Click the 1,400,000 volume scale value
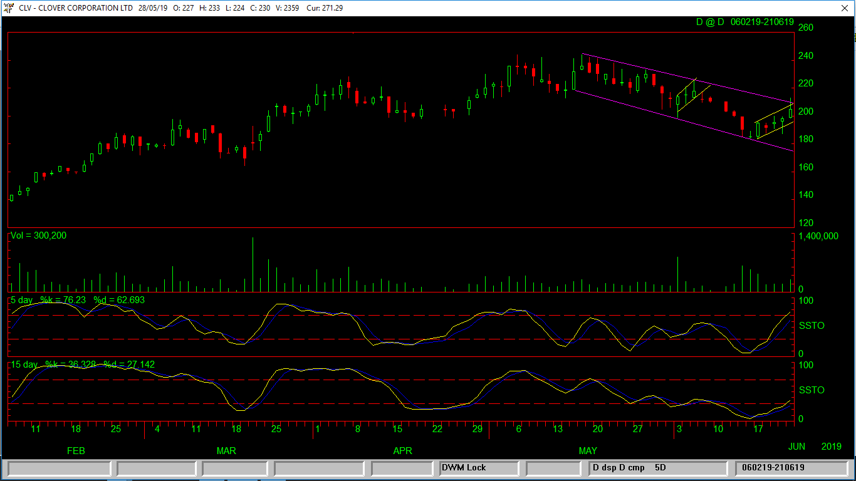Image resolution: width=856 pixels, height=481 pixels. (818, 236)
